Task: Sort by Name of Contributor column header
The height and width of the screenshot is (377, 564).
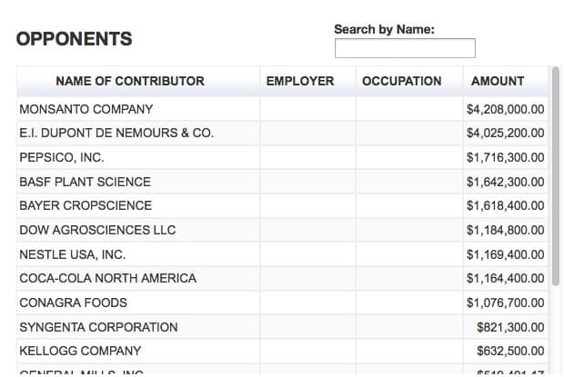Action: [x=129, y=81]
